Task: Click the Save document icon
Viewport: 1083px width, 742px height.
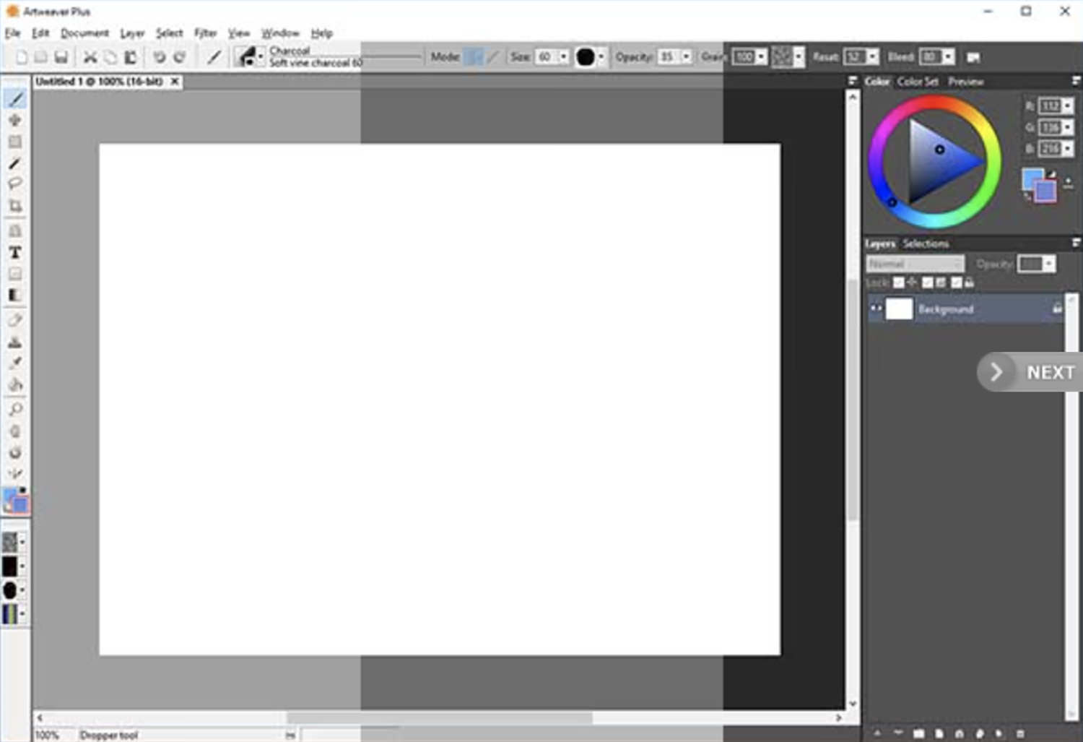Action: [x=61, y=57]
